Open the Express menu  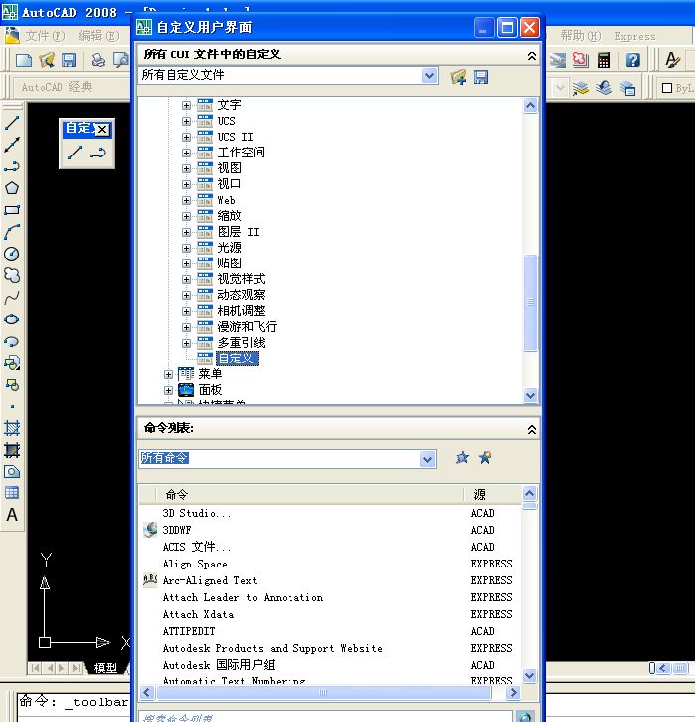[636, 36]
